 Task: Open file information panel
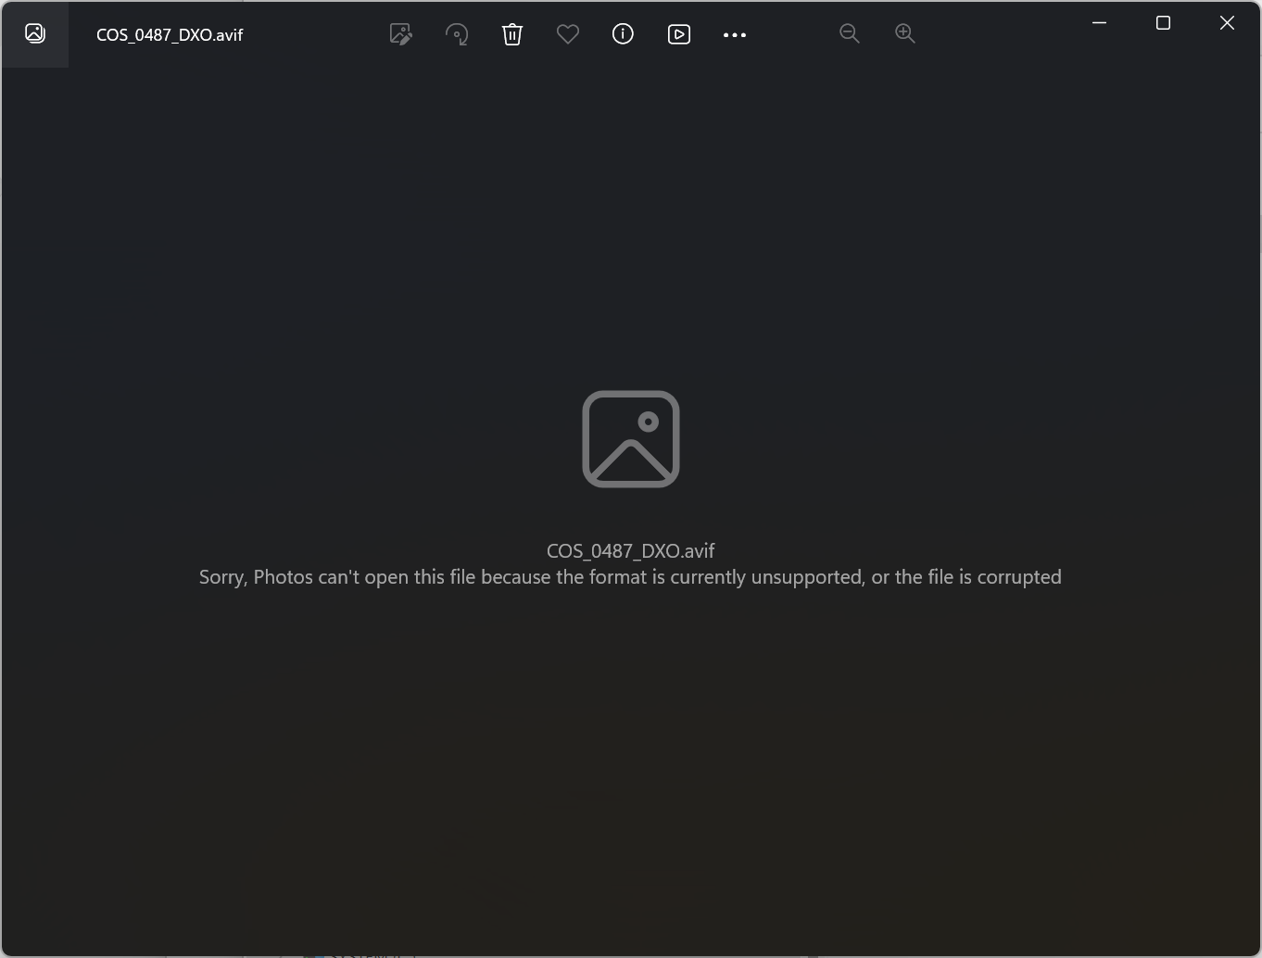point(622,34)
